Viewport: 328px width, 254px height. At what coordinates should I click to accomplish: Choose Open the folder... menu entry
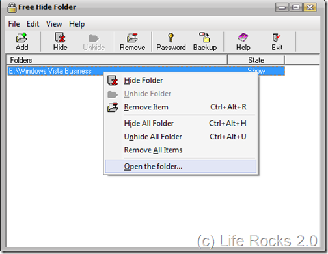180,167
